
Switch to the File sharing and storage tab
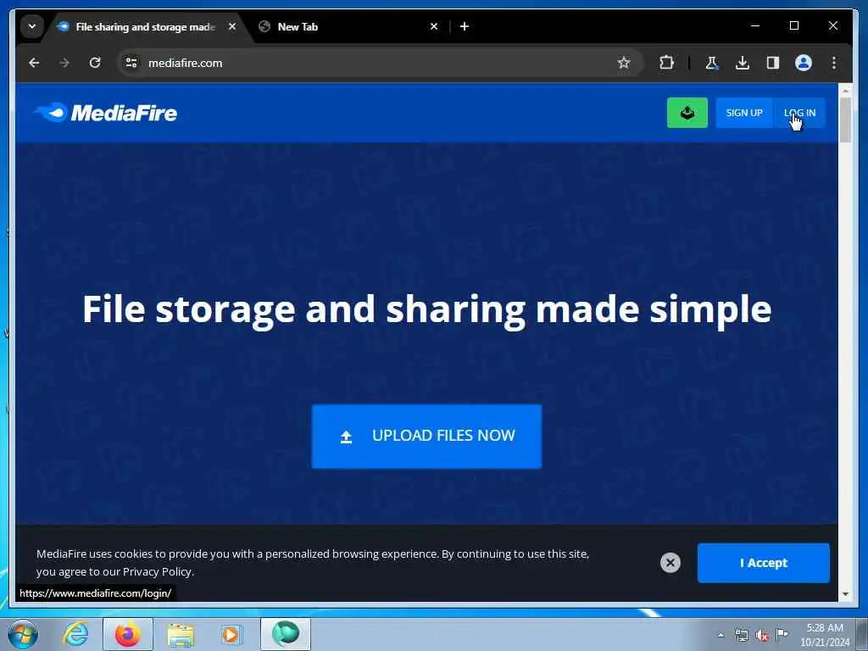[x=145, y=26]
